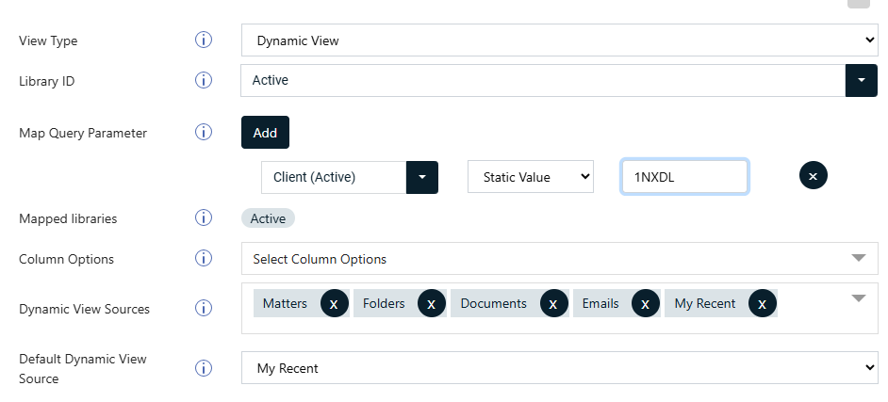Click the Default Dynamic View Source info icon
This screenshot has width=888, height=402.
[x=203, y=368]
